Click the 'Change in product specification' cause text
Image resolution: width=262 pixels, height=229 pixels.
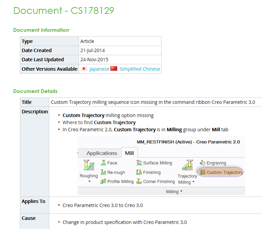pos(125,222)
